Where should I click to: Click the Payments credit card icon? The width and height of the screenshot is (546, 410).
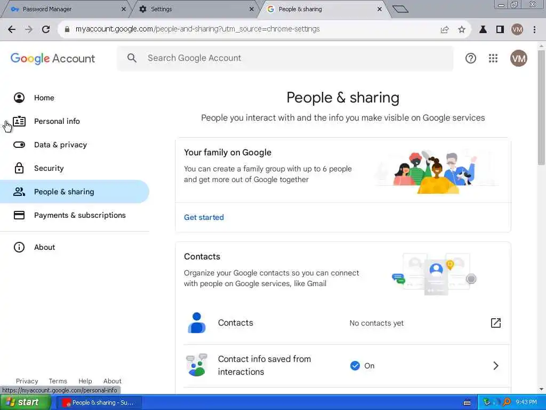click(19, 215)
